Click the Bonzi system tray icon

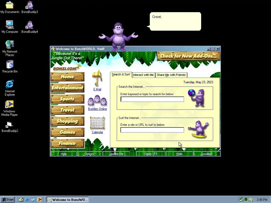[x=251, y=200]
